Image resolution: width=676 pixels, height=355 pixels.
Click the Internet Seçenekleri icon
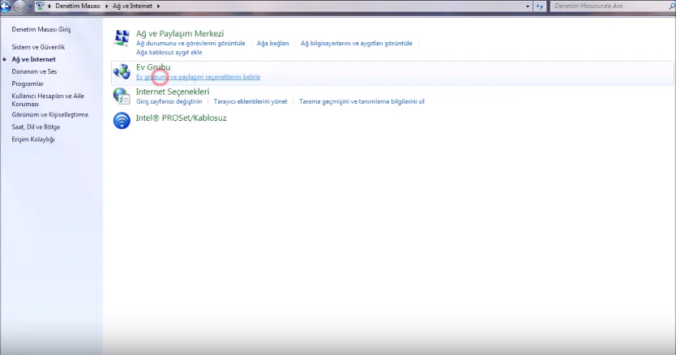coord(122,96)
